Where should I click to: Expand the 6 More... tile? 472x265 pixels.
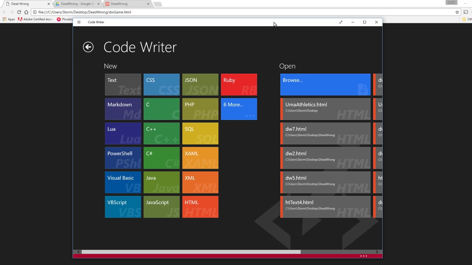click(239, 109)
